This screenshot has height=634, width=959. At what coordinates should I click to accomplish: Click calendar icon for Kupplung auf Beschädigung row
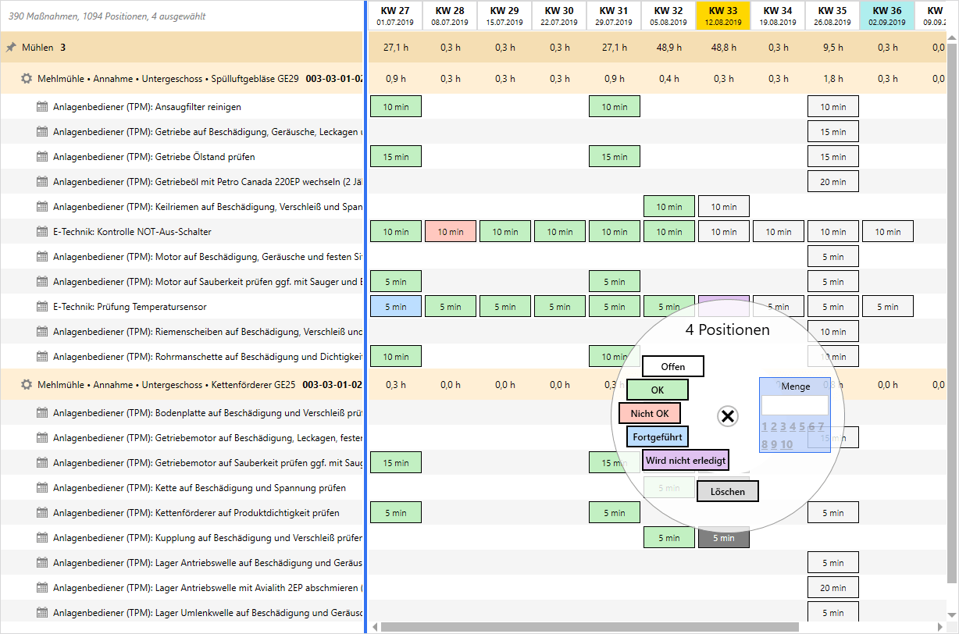click(x=42, y=538)
